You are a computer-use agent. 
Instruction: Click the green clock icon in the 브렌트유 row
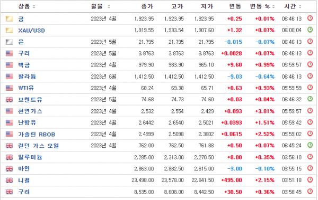310,99
